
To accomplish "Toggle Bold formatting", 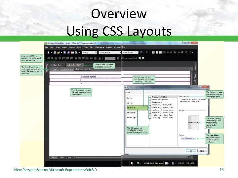I will (x=153, y=52).
